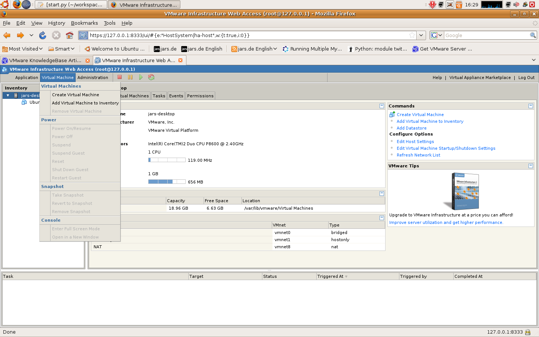Click the Welcome to Ubuntu bookmark
539x337 pixels.
point(115,49)
